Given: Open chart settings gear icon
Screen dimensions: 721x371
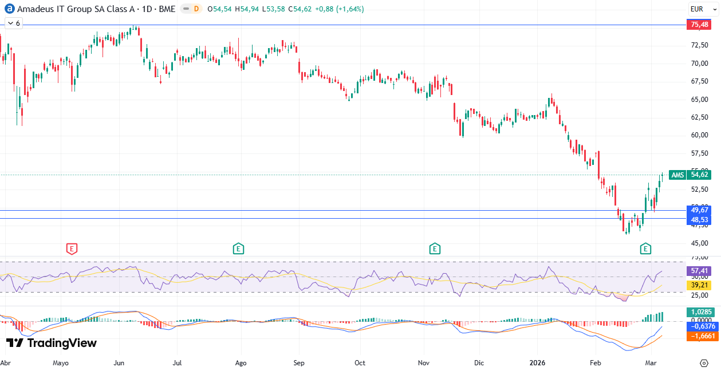Looking at the screenshot, I should tap(704, 363).
